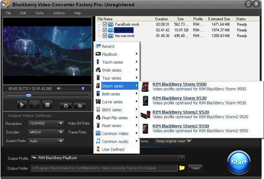Click the Pearl series phone icon

click(98, 125)
